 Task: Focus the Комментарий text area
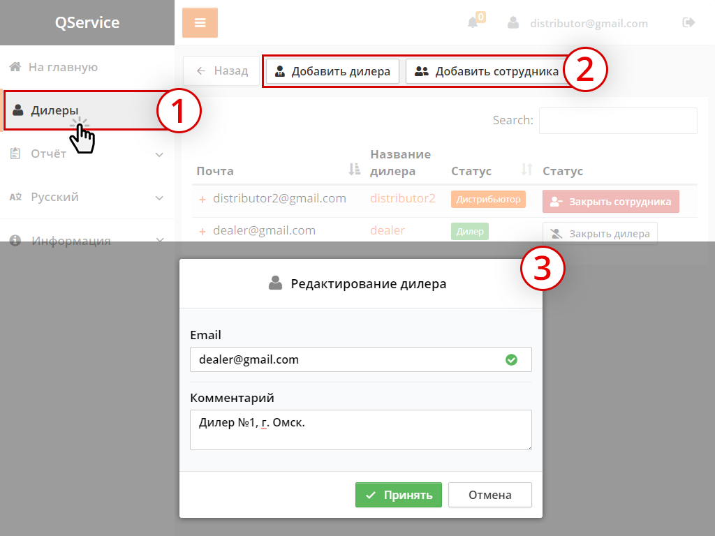click(x=360, y=429)
